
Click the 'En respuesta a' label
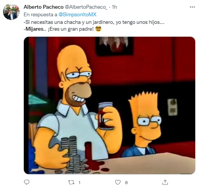40,15
